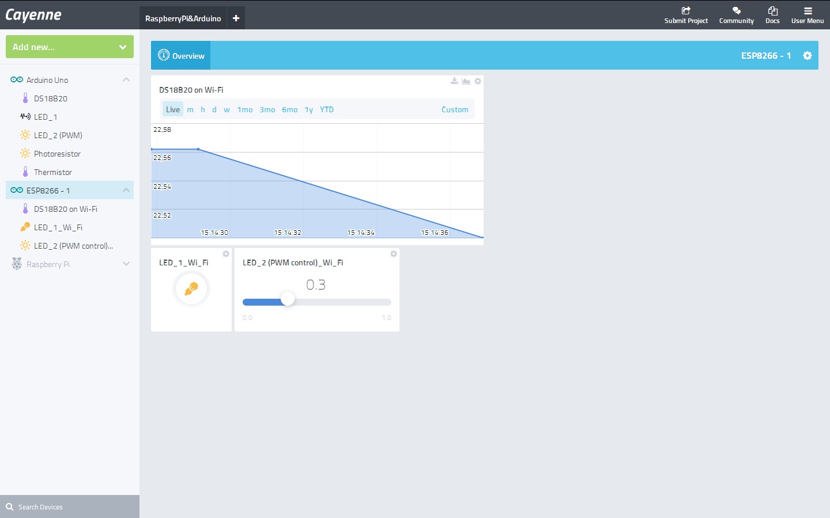The height and width of the screenshot is (518, 830).
Task: Select the Overview tab
Action: 181,55
